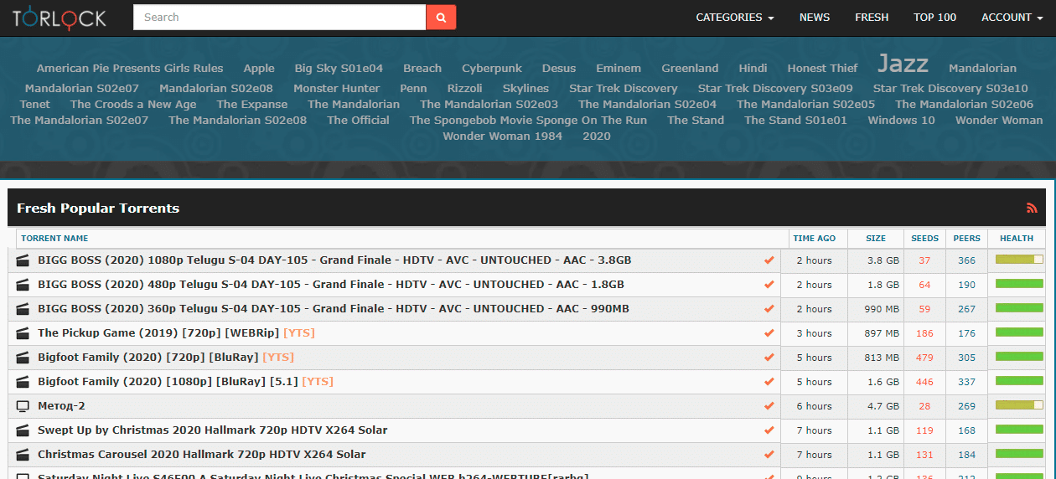The height and width of the screenshot is (479, 1056).
Task: Click the 366 peers value
Action: pyautogui.click(x=966, y=260)
